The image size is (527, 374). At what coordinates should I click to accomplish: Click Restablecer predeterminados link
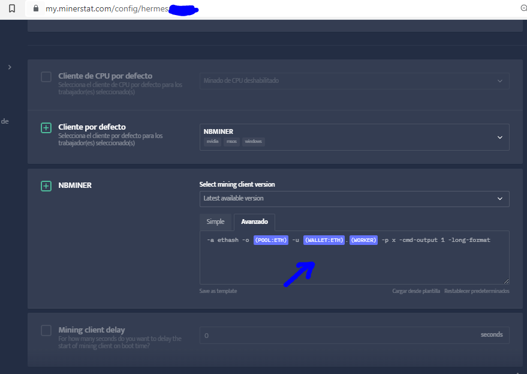tap(476, 291)
